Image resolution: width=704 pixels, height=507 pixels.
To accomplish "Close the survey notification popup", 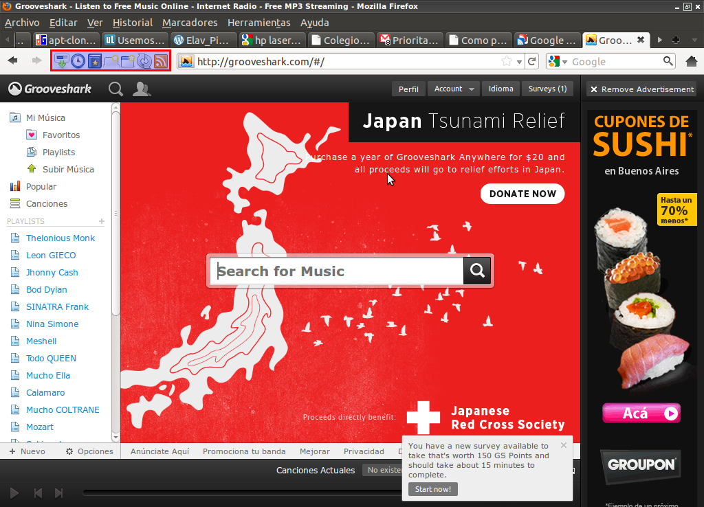I will point(564,445).
